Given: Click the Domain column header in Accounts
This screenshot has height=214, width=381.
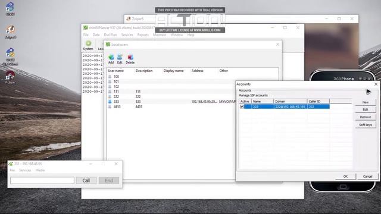Looking at the screenshot, I should coord(291,102).
